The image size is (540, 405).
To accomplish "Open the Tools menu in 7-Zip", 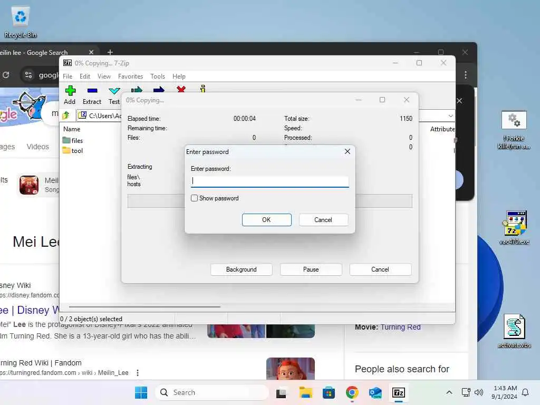I will pos(158,76).
